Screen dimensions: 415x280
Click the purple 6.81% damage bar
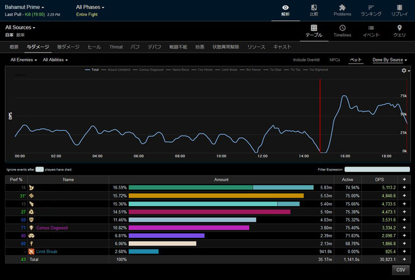coord(167,235)
